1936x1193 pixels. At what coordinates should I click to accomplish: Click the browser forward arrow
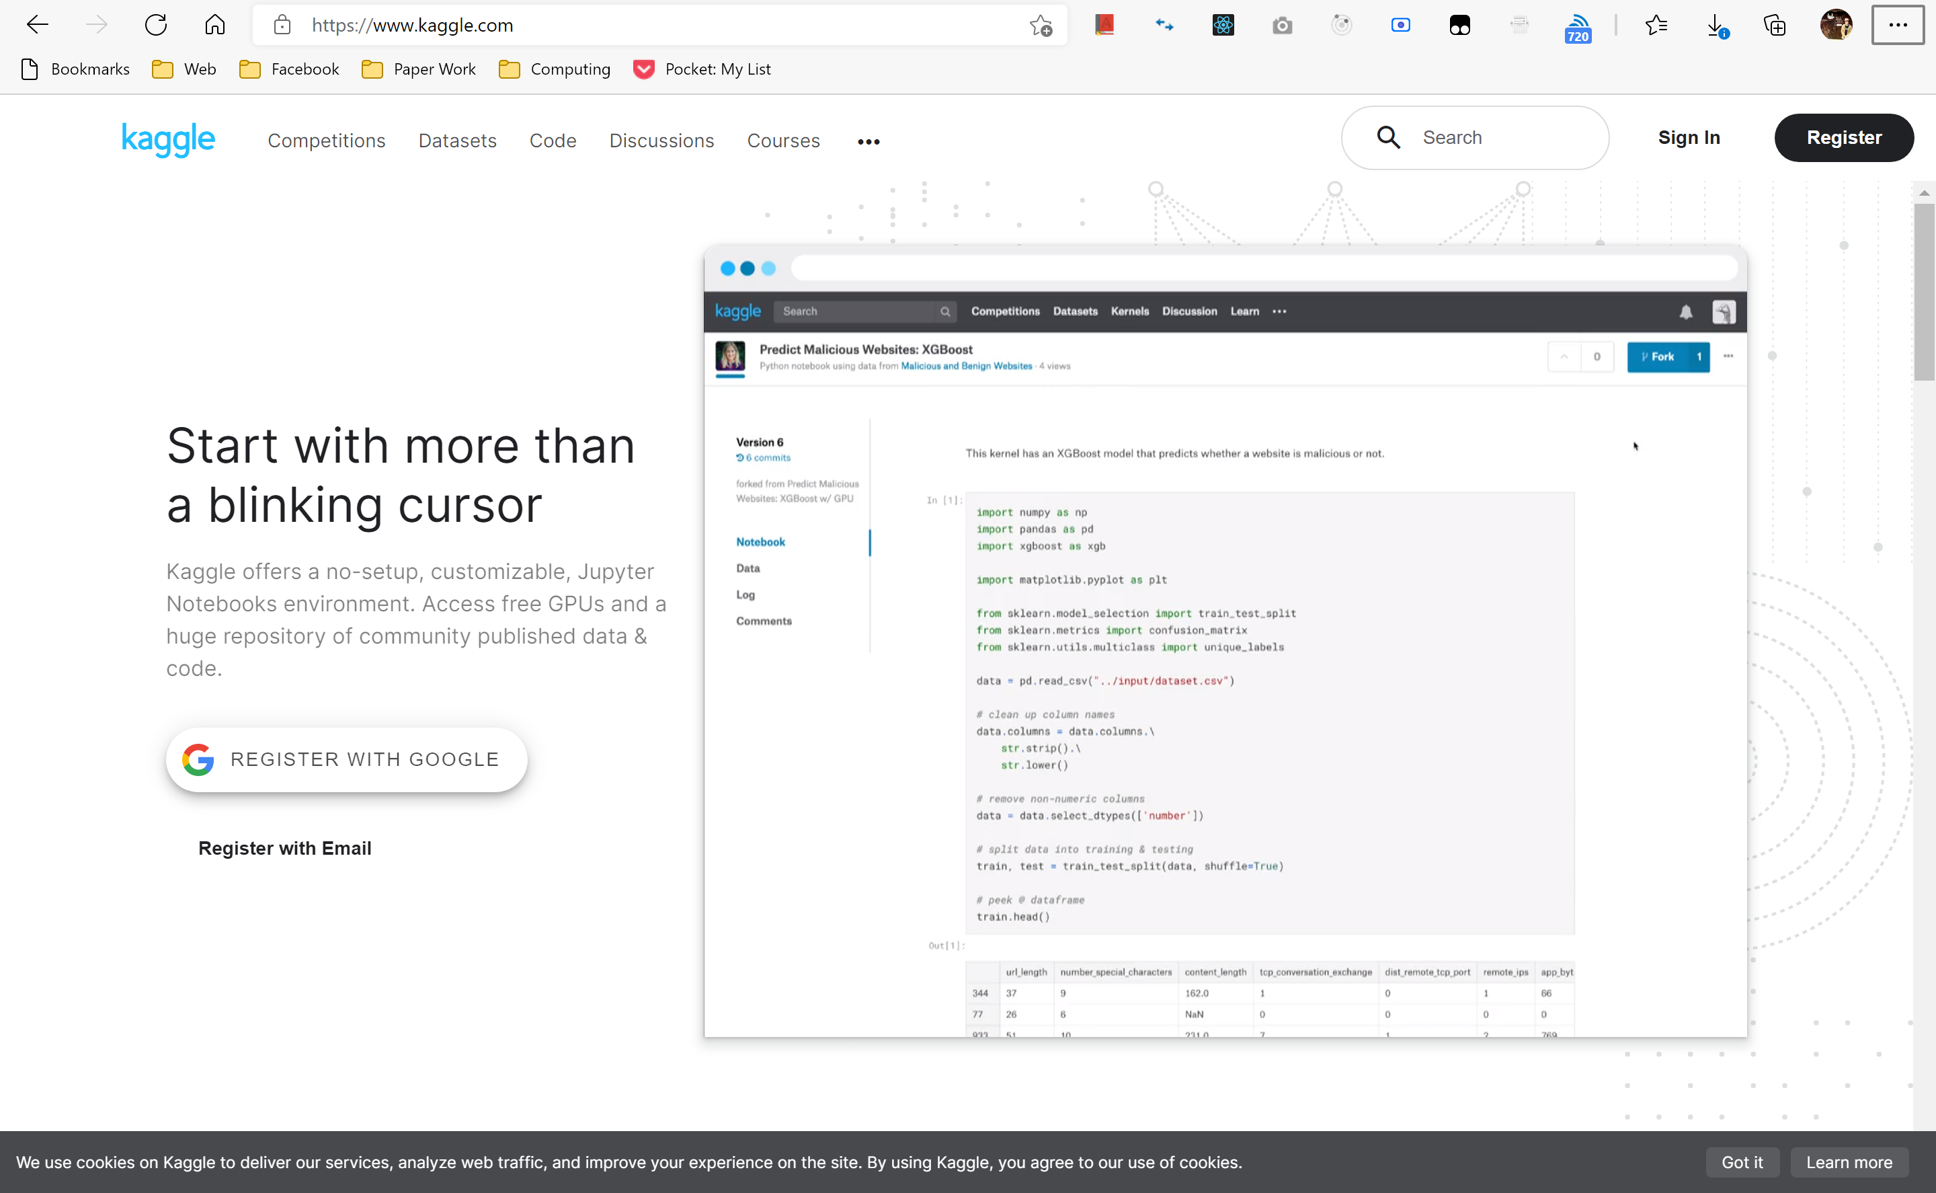pos(96,26)
